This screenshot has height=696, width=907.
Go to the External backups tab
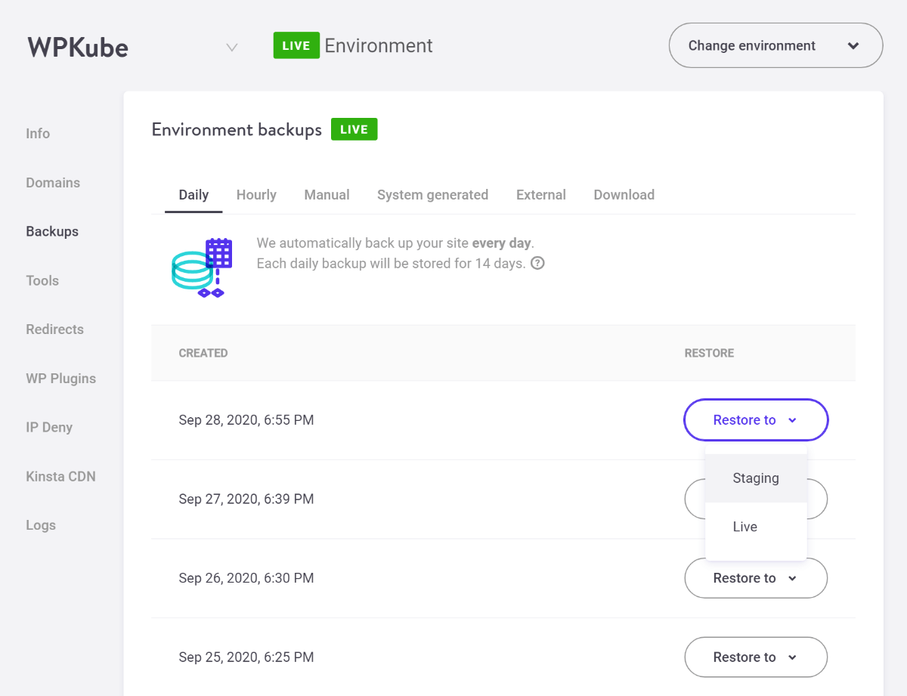click(541, 195)
